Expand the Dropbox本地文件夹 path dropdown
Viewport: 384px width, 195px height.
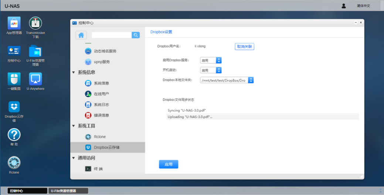pyautogui.click(x=251, y=80)
